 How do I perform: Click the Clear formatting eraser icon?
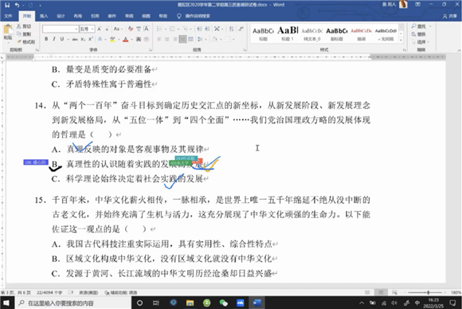coord(131,29)
